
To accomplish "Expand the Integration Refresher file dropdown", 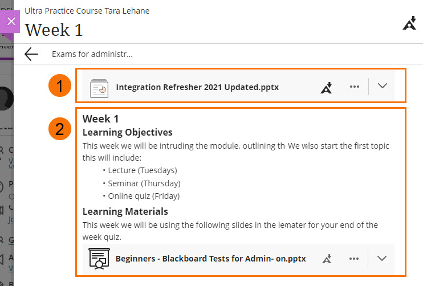I will [383, 87].
